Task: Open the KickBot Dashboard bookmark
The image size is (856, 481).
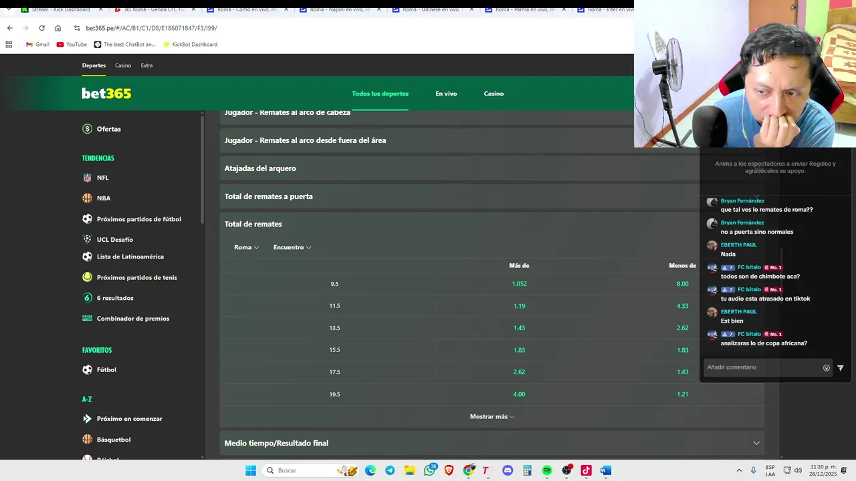Action: click(x=190, y=45)
